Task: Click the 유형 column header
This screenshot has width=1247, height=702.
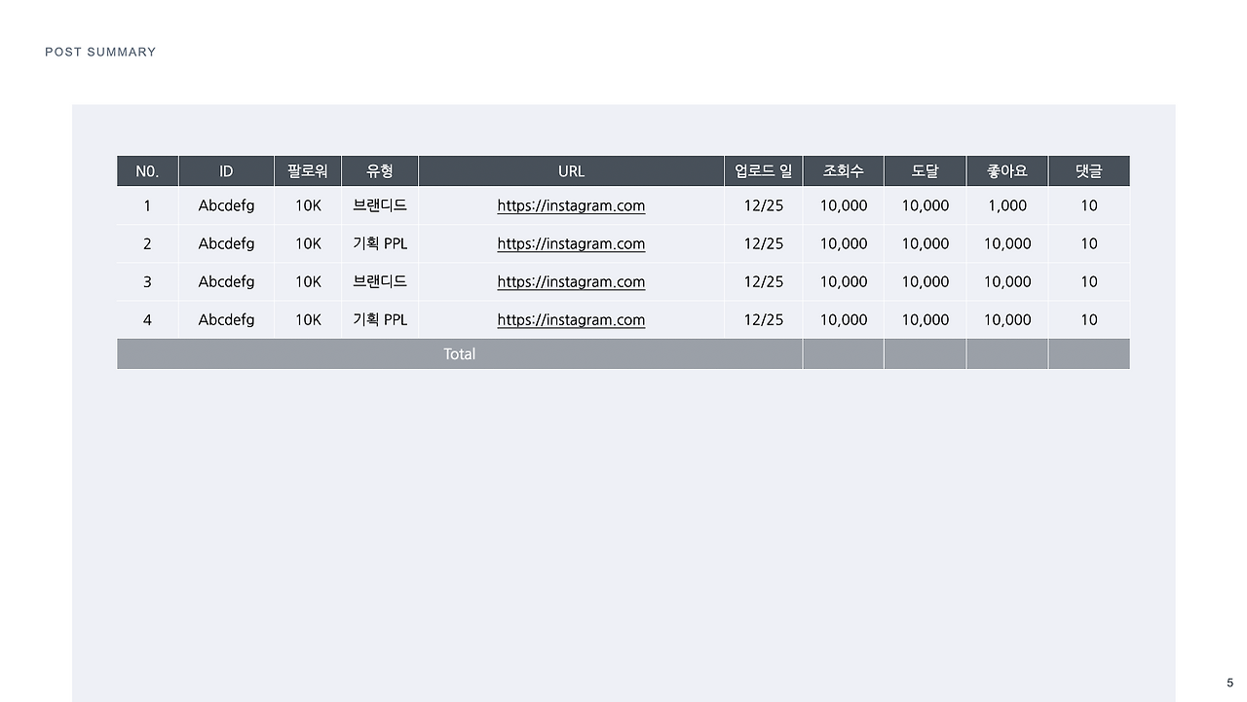Action: click(x=380, y=170)
